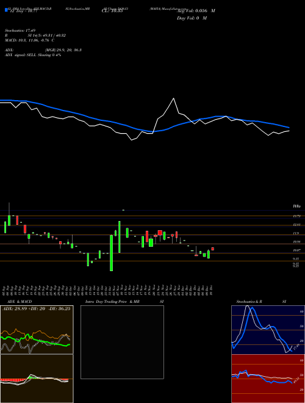Click the empty Intra Day Trading Price chart box

click(122, 342)
